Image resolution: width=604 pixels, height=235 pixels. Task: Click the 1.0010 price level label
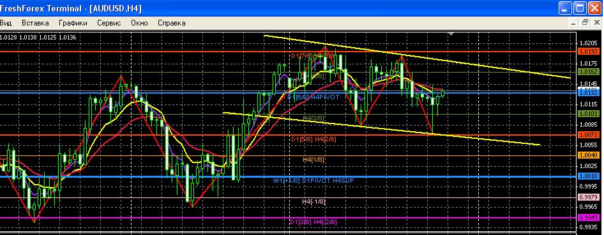588,176
